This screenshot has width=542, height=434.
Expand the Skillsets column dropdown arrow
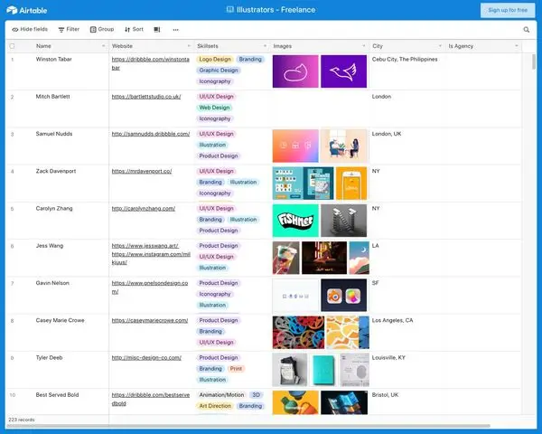pyautogui.click(x=265, y=46)
